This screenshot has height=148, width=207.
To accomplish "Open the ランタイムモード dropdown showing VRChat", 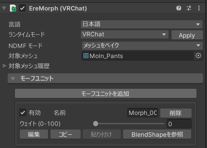I will coord(125,35).
